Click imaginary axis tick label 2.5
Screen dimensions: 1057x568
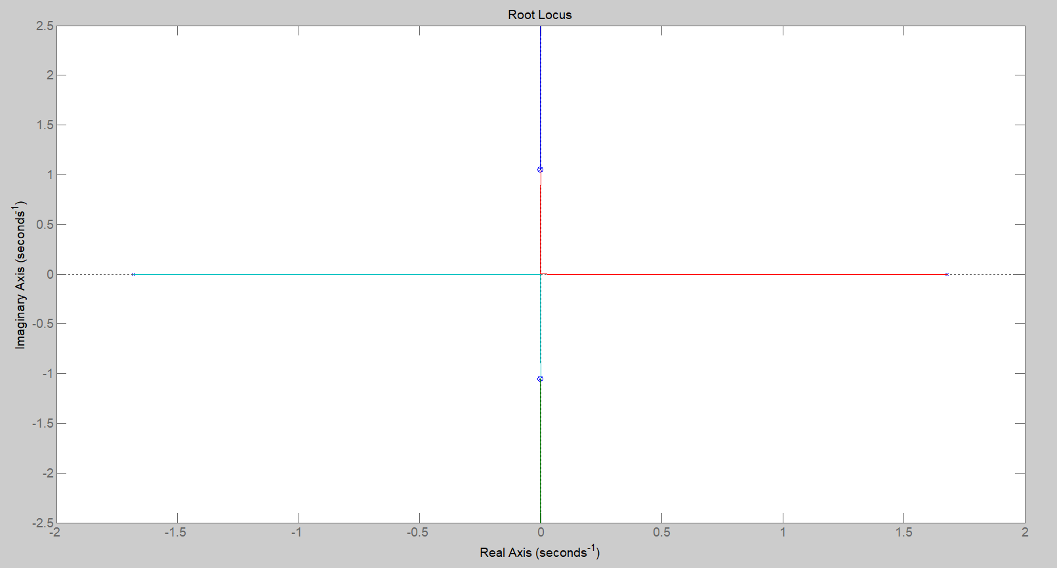(x=45, y=26)
